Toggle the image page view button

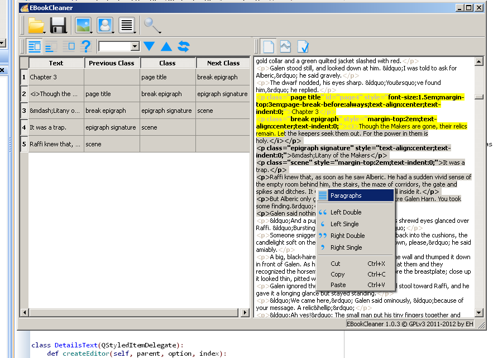(285, 46)
